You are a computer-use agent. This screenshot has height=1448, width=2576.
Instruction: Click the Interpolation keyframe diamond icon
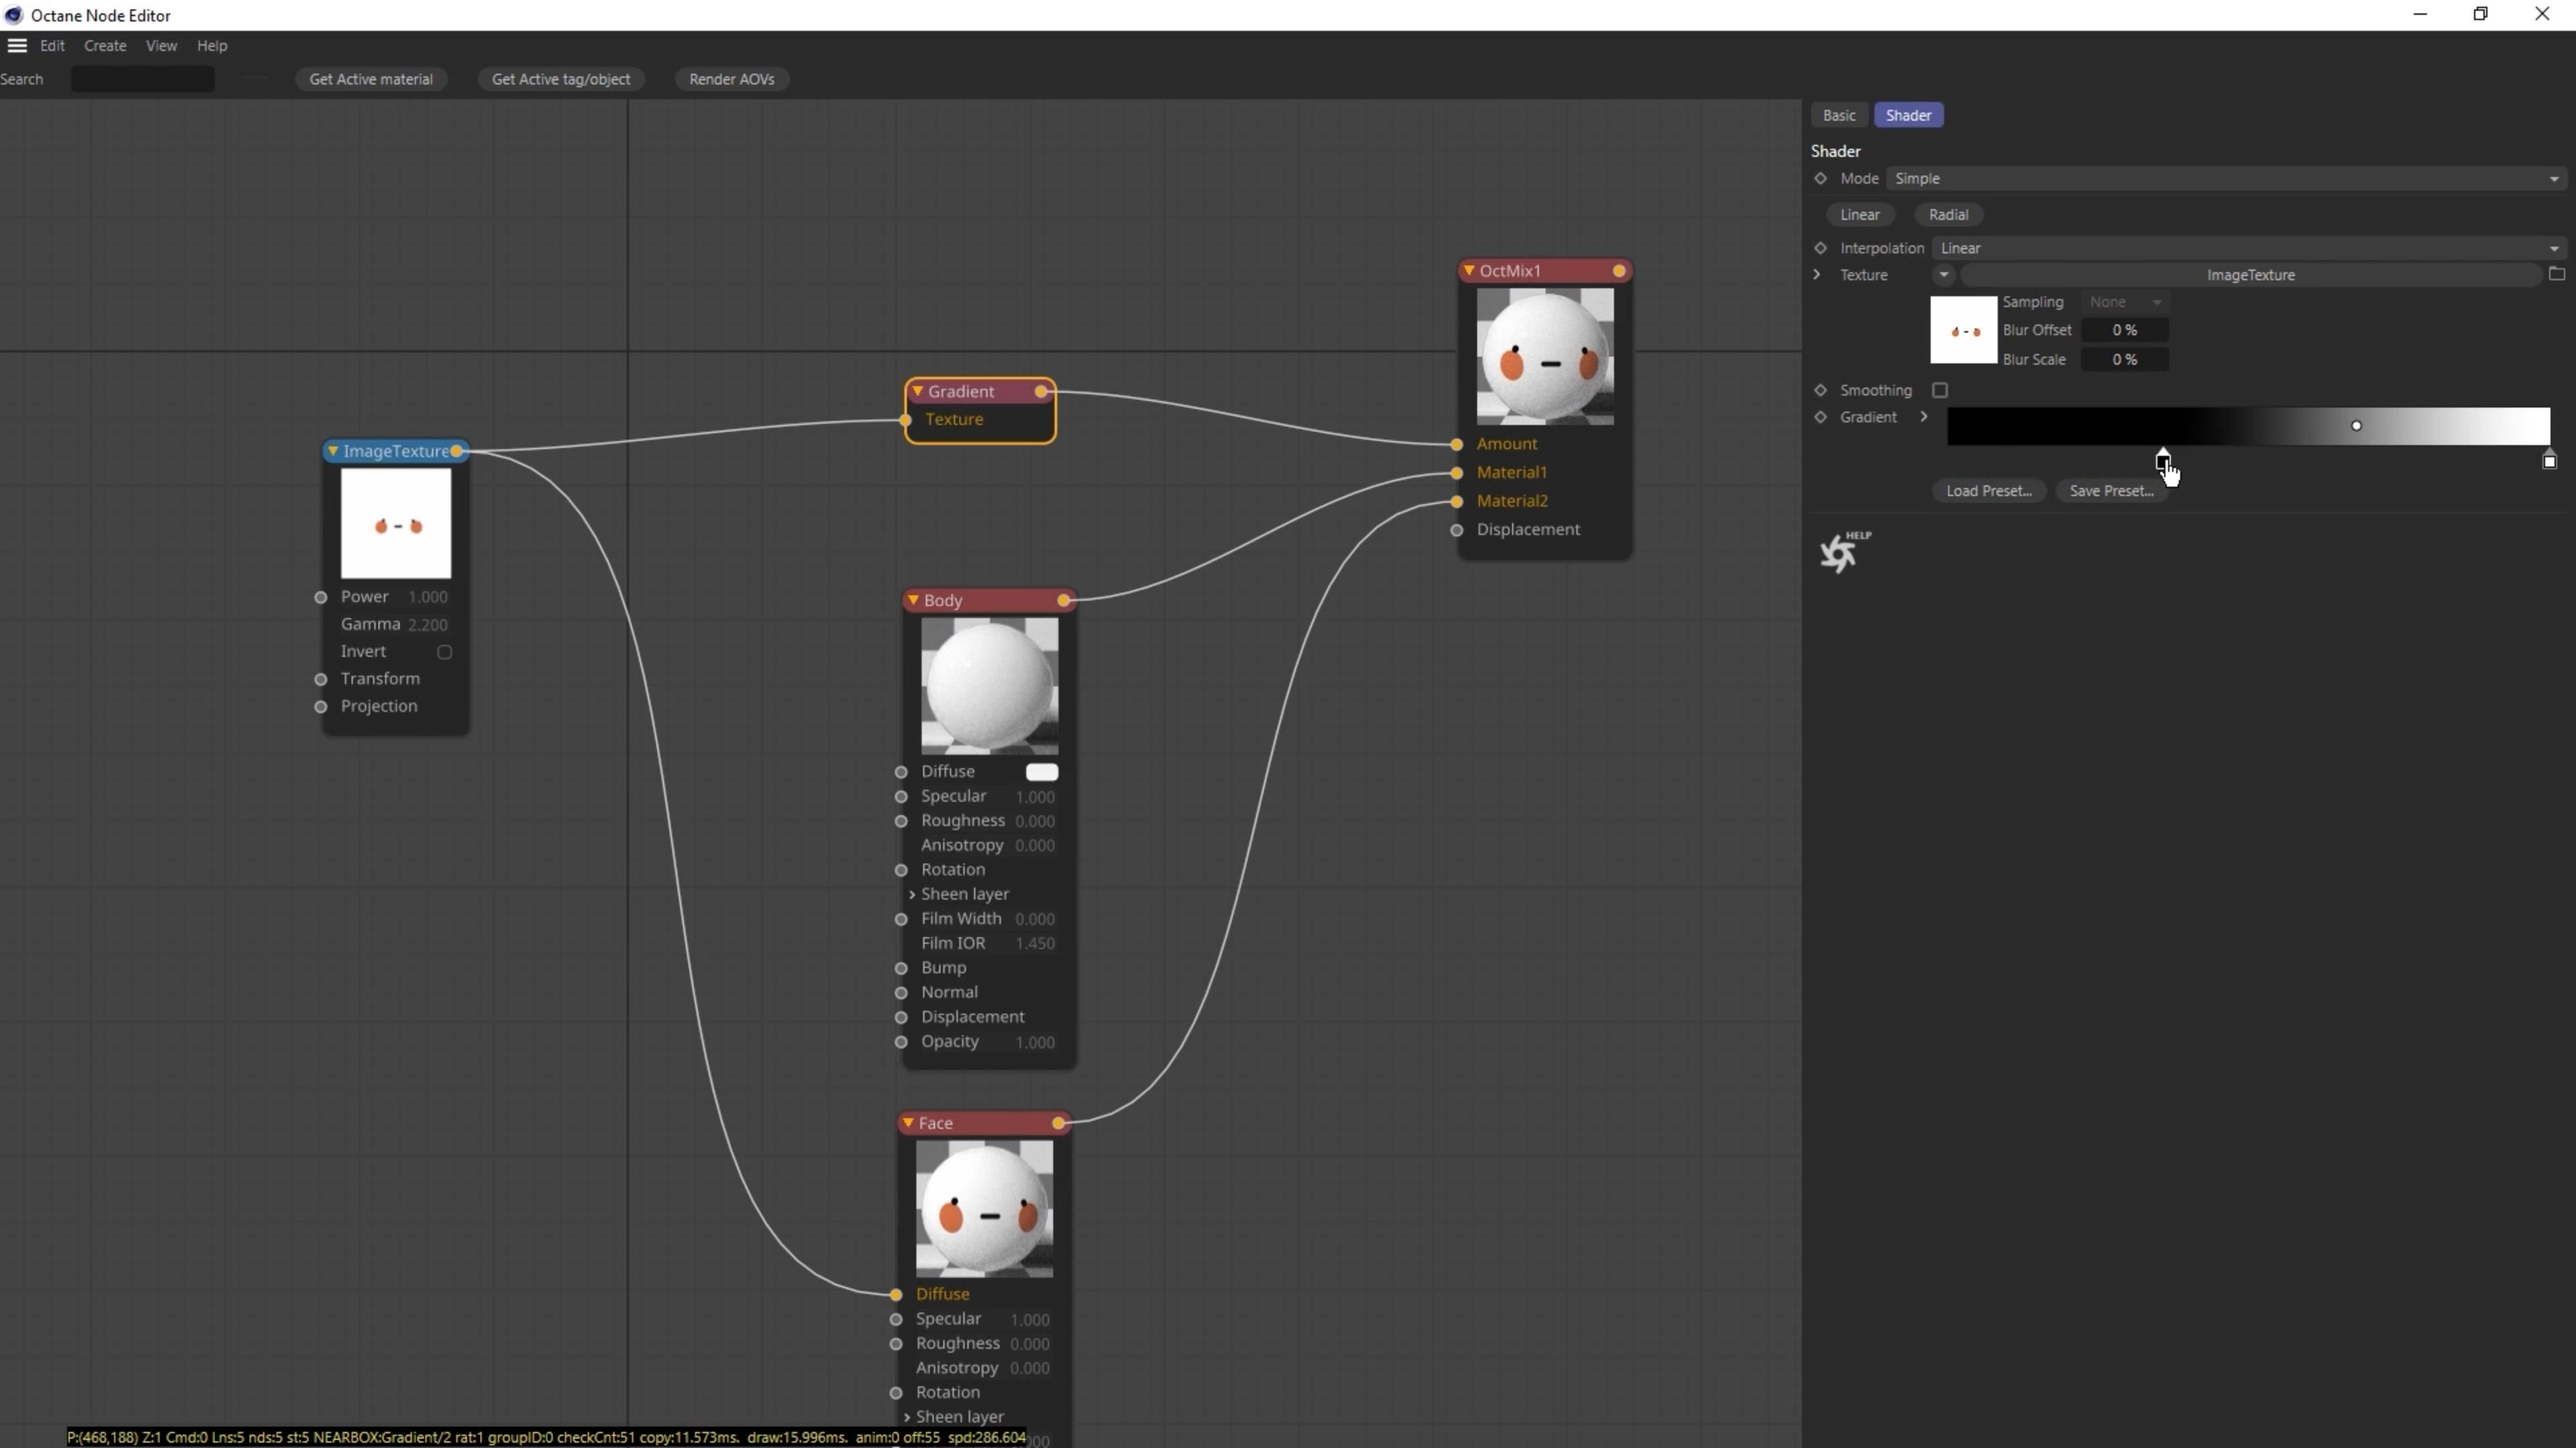coord(1820,248)
